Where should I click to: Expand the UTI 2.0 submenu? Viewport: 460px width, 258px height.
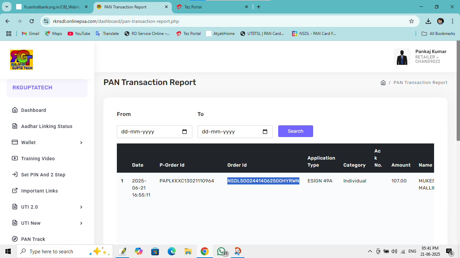(x=47, y=207)
